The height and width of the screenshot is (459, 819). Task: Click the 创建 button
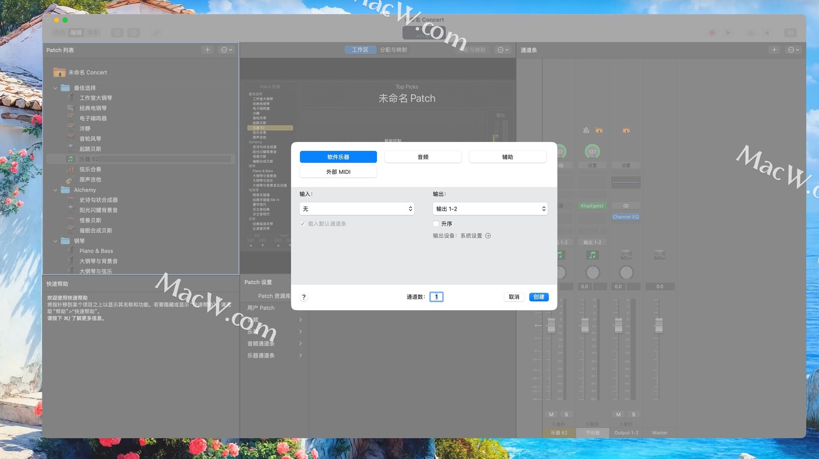(x=539, y=297)
